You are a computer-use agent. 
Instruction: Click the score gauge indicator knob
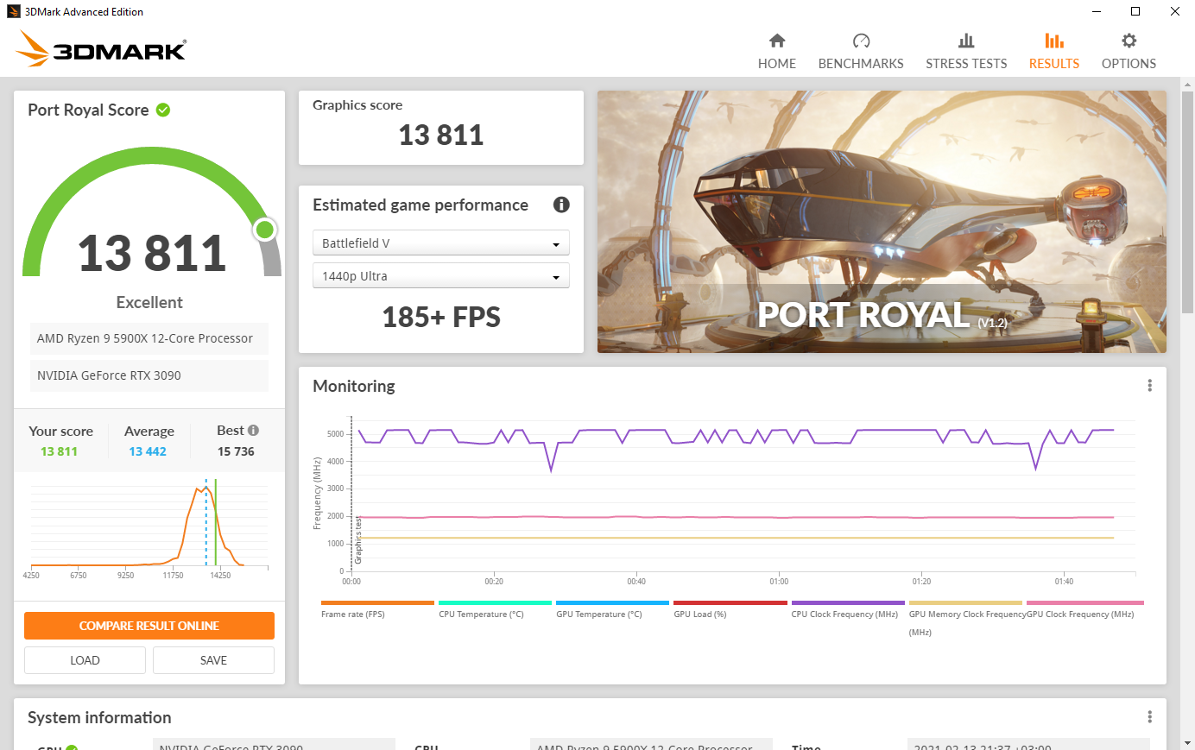[x=265, y=230]
